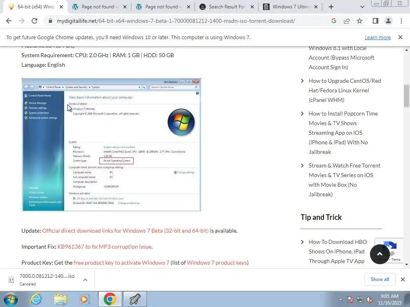Launch Internet Explorer from the taskbar
This screenshot has height=307, width=410.
(36, 299)
